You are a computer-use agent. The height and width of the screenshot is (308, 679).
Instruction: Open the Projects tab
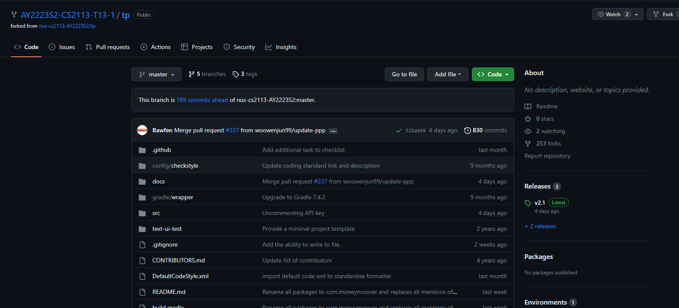coord(197,47)
